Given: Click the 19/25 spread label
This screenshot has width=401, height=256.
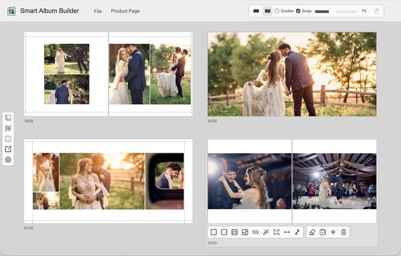Looking at the screenshot, I should (28, 121).
